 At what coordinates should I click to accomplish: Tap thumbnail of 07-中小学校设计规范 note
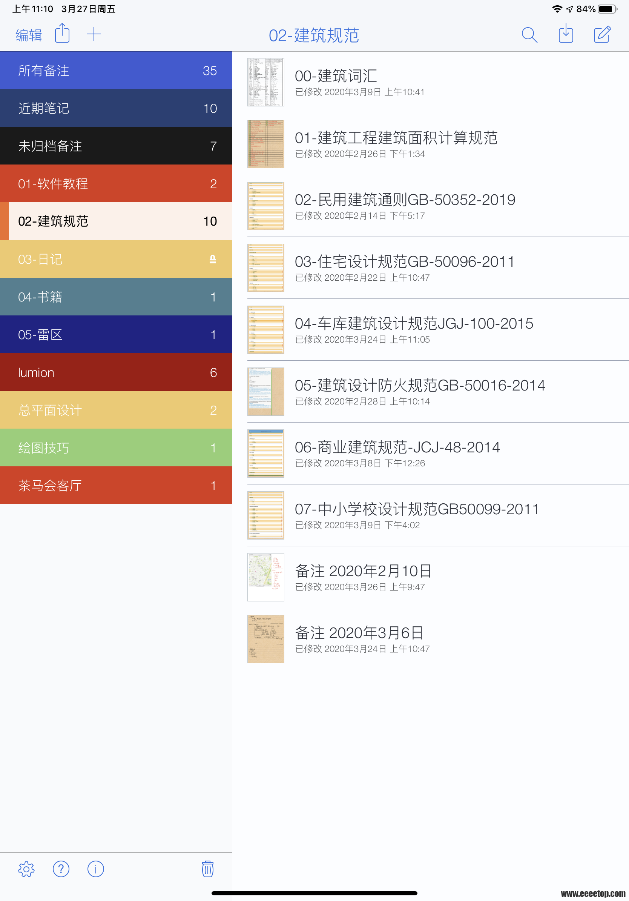(265, 515)
